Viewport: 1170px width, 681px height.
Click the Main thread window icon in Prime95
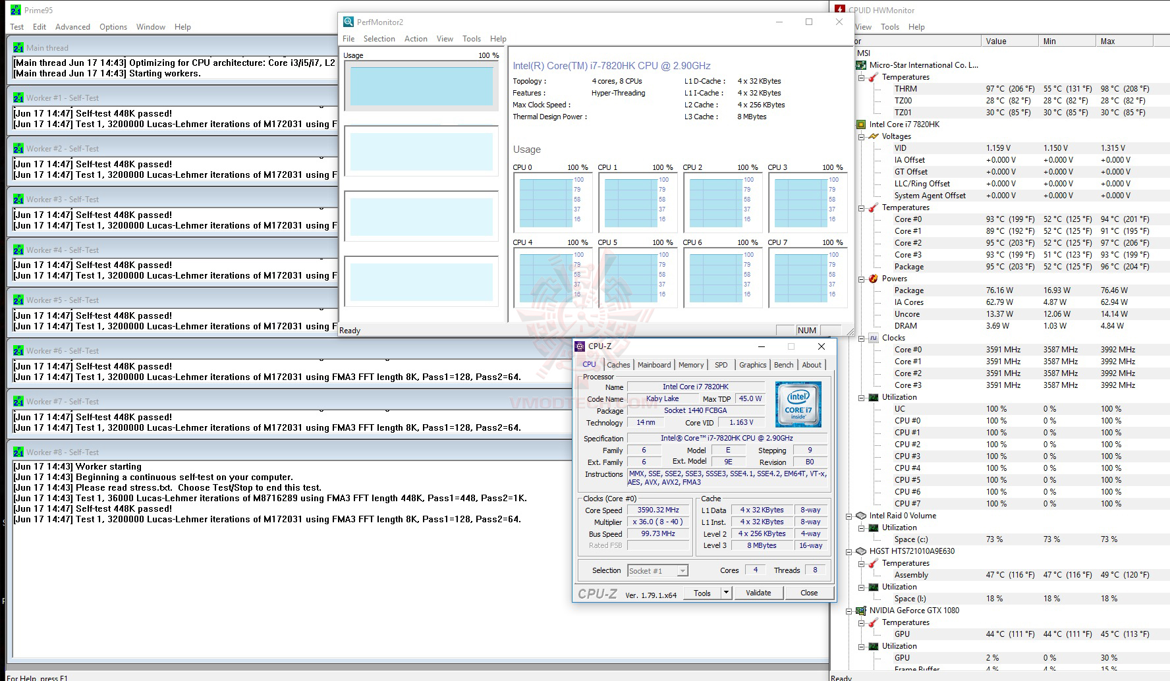click(x=18, y=47)
